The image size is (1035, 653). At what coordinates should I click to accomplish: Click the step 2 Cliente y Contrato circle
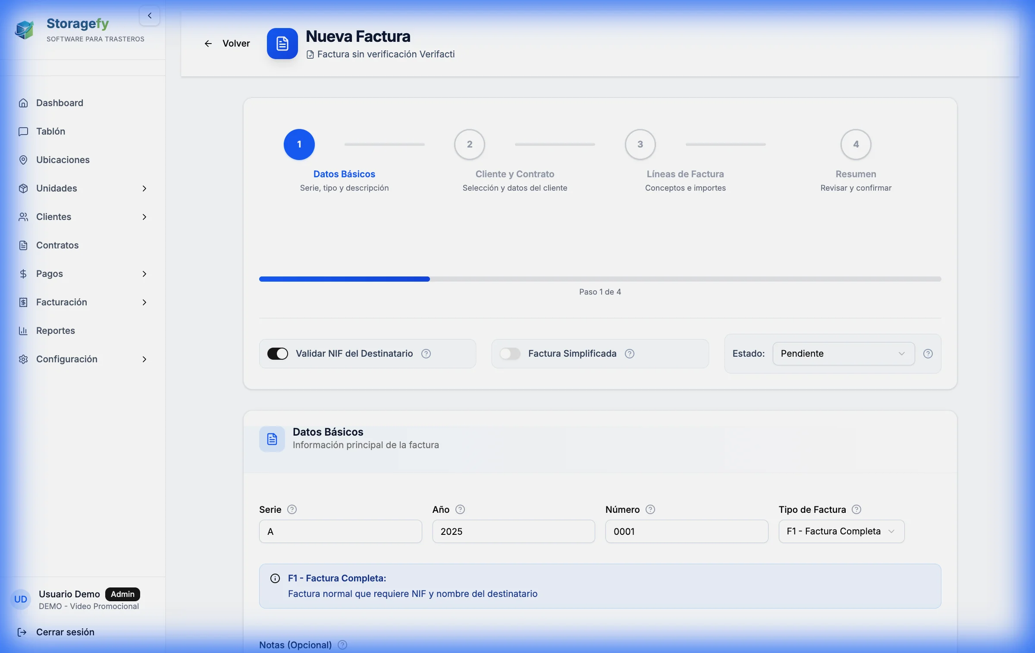point(469,144)
